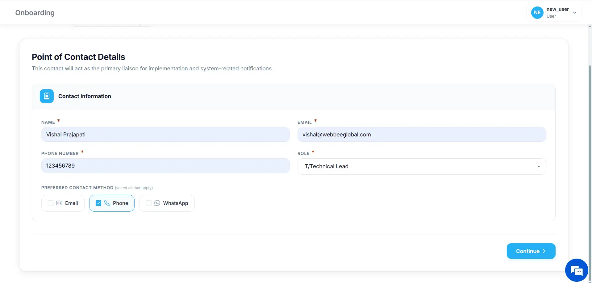Click the PREFERRED CONTACT METHOD label
592x283 pixels.
tap(77, 188)
